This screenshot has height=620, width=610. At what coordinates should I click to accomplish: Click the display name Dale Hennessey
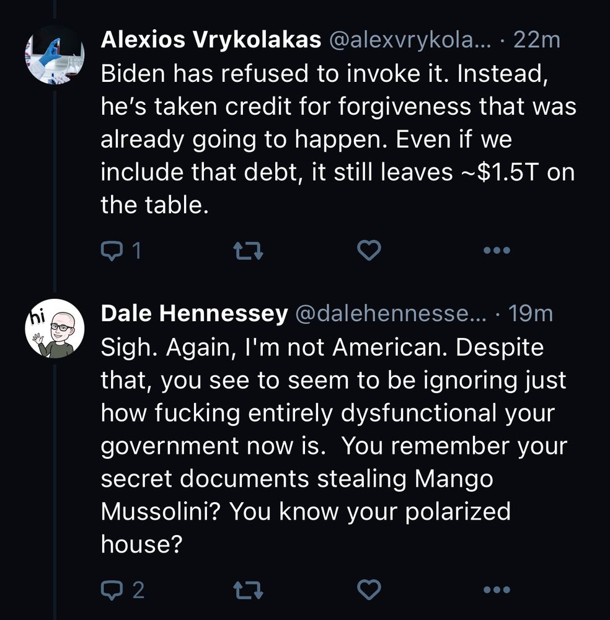(194, 314)
